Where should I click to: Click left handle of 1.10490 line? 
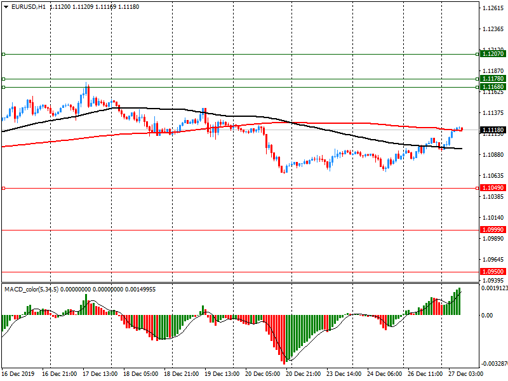pos(3,189)
